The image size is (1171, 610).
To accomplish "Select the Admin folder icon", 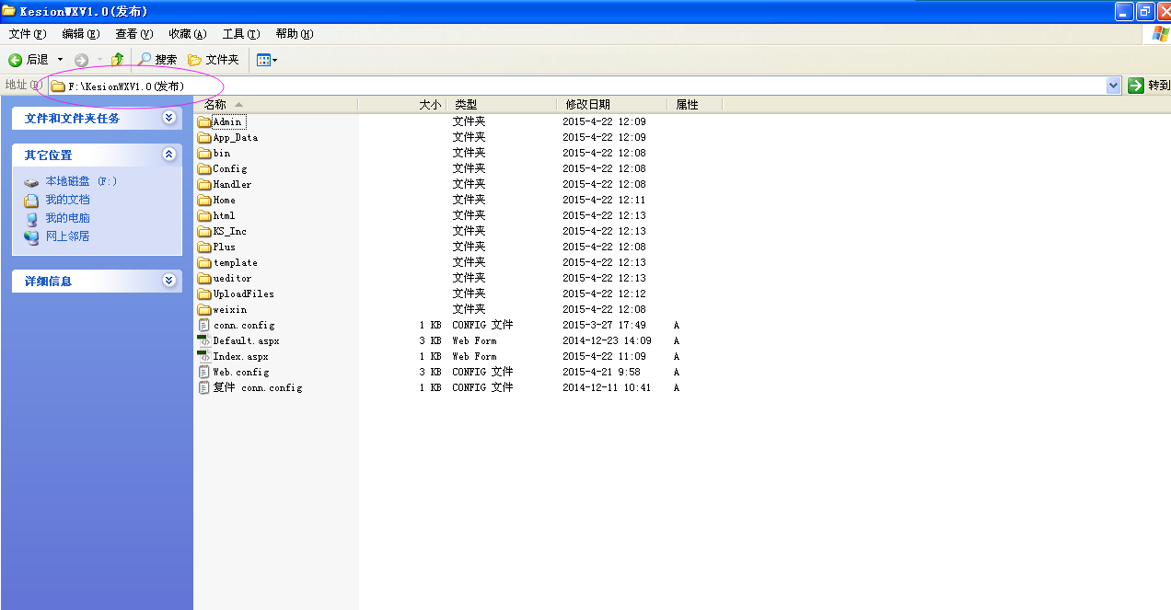I will point(204,121).
